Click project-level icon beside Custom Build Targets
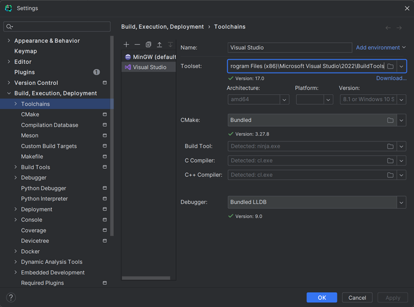Screen dimensions: 414x307 click(105, 146)
